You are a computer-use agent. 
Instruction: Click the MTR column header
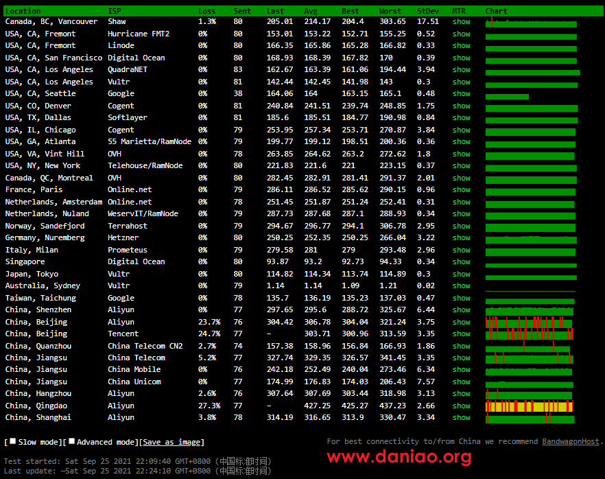[459, 11]
